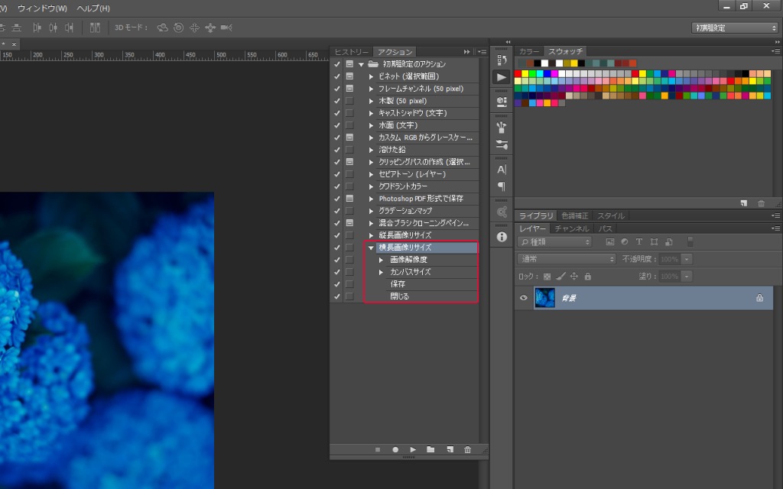
Task: Open the 種類 layer filter dropdown
Action: (x=555, y=242)
